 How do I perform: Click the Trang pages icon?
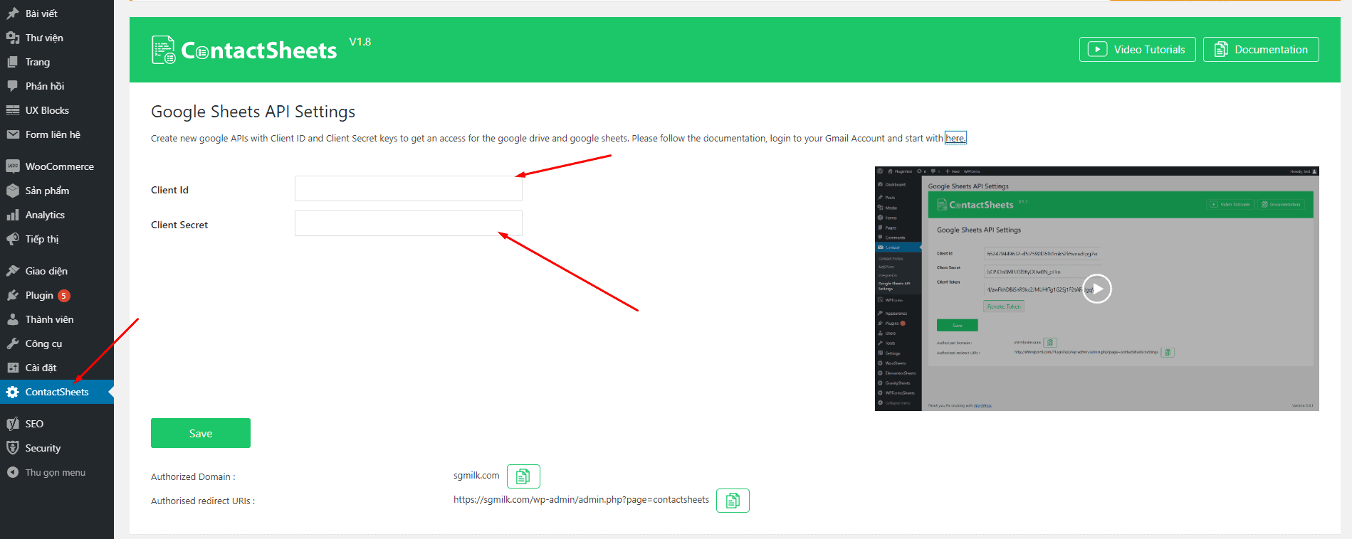[13, 62]
